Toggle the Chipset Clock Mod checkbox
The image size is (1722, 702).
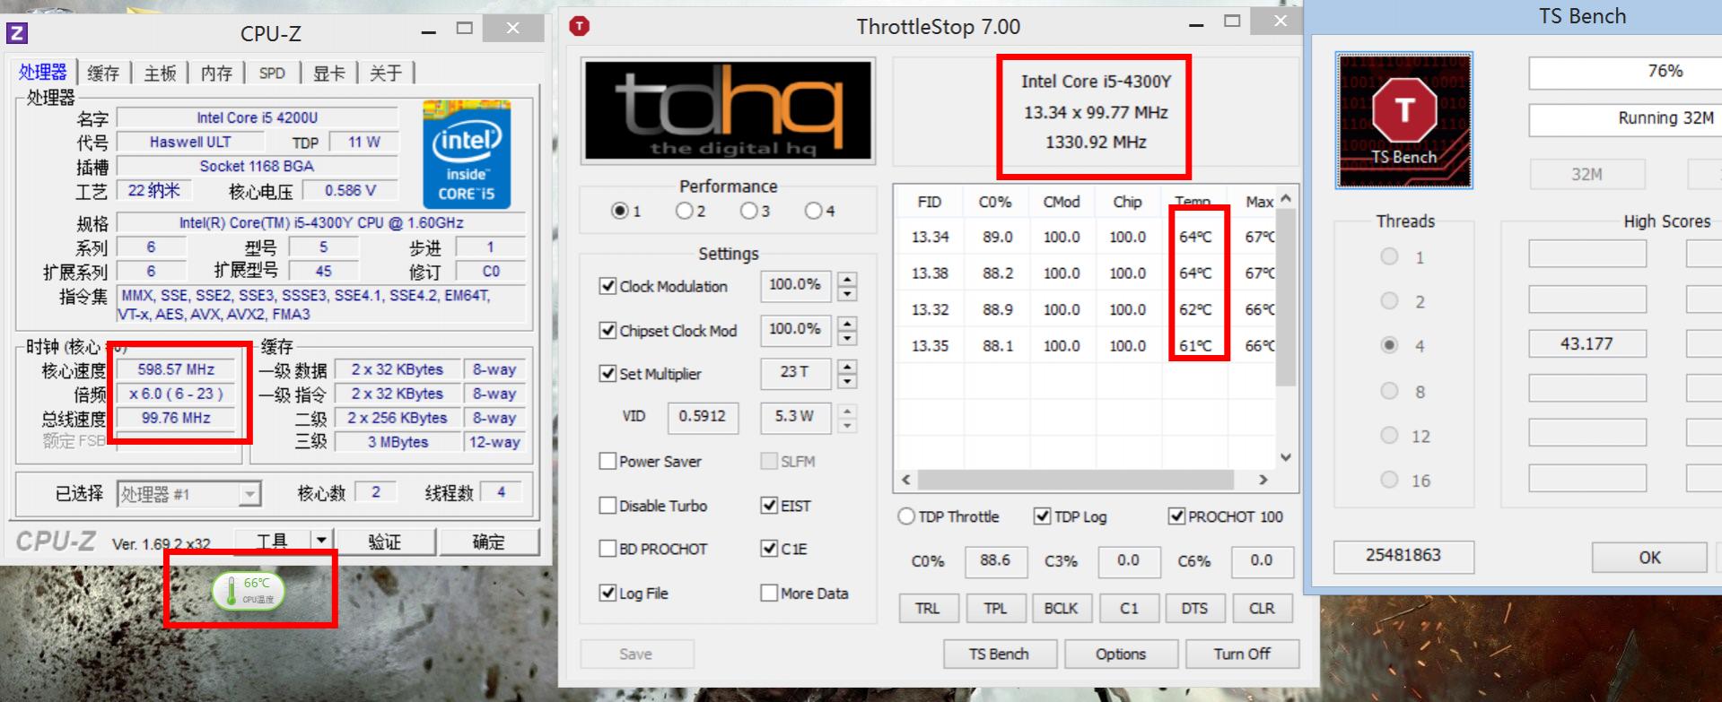(608, 331)
